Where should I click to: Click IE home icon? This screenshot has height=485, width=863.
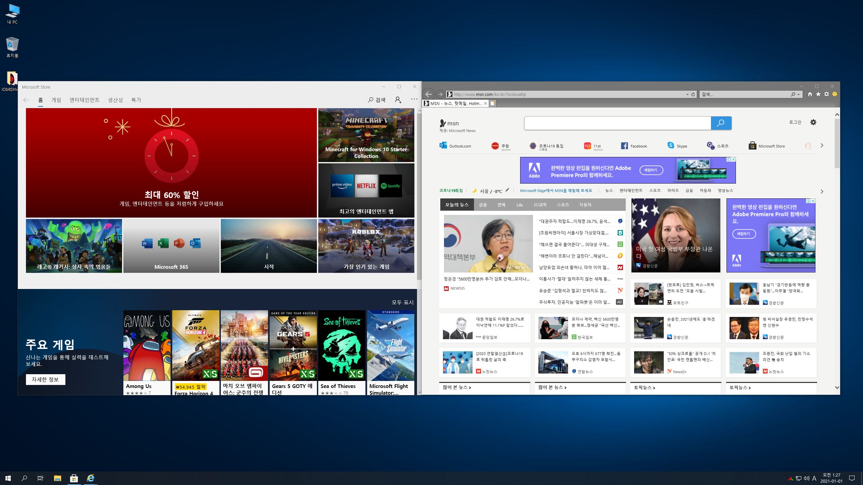[810, 94]
